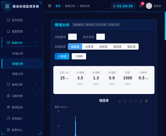The image size is (166, 136).
Task: Click the monitor icon for 首页监控
Action: (x=8, y=20)
